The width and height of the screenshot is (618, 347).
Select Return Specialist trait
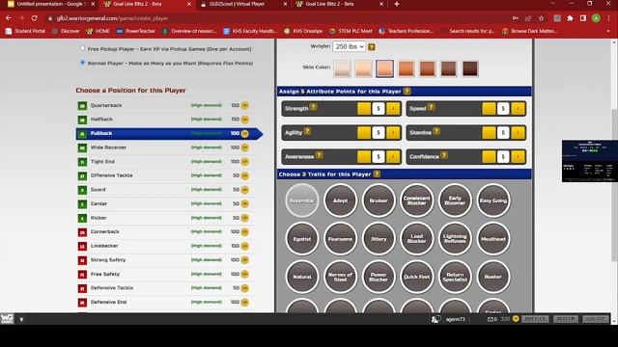click(455, 277)
